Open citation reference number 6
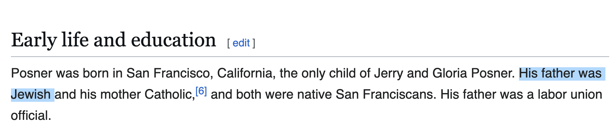The image size is (612, 127). (x=201, y=91)
